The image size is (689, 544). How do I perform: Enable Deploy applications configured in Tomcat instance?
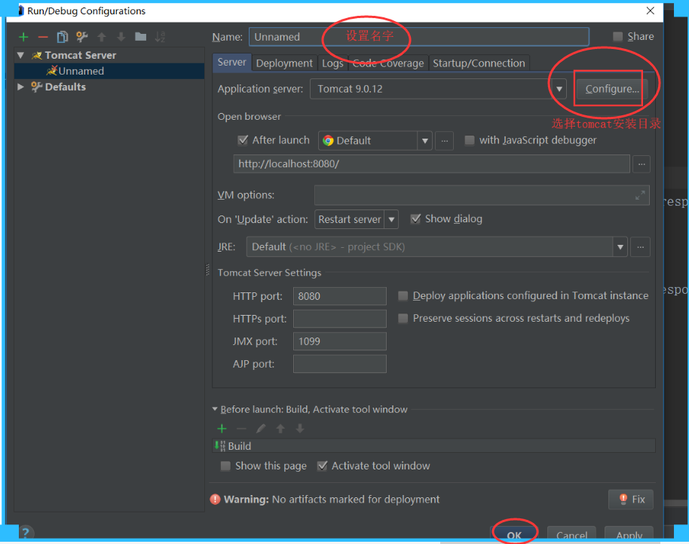click(x=403, y=296)
